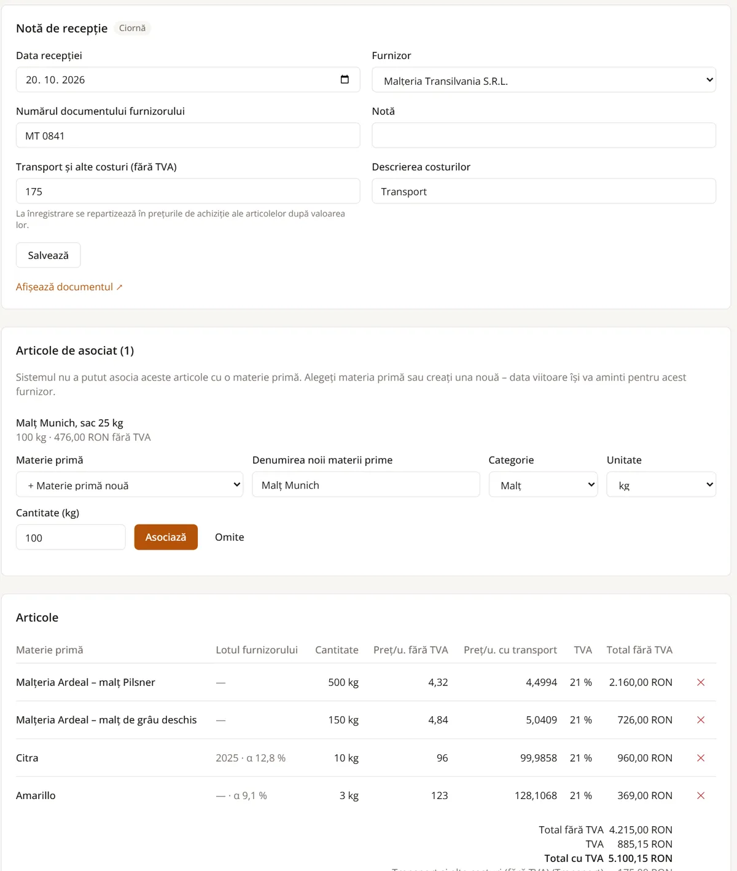Click the Articole de asociat (1) heading

pos(75,350)
